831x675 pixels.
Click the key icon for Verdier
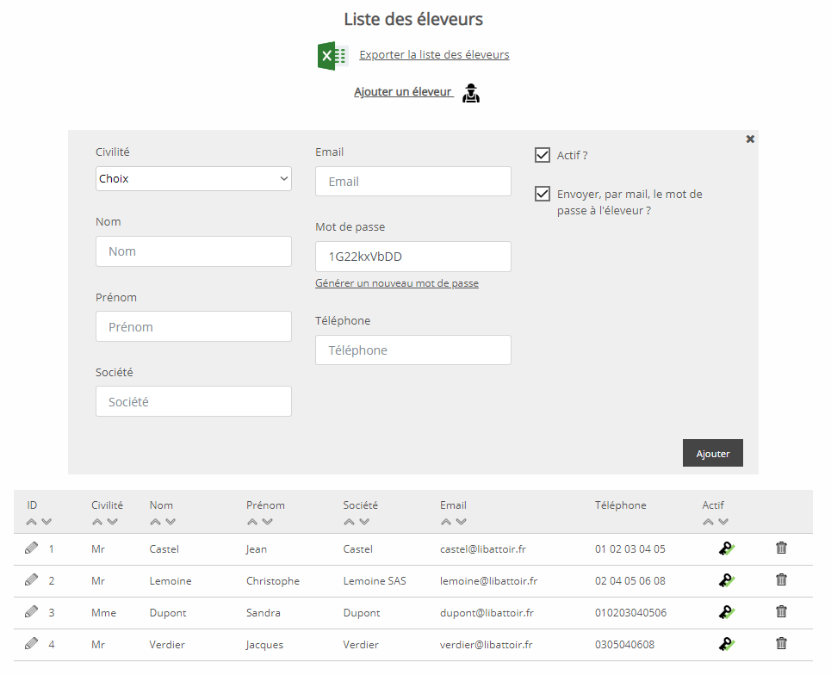pos(727,644)
